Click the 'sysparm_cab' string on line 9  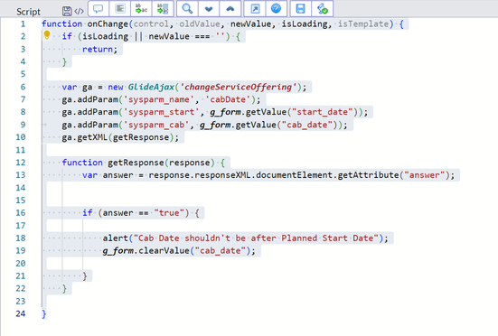click(156, 125)
